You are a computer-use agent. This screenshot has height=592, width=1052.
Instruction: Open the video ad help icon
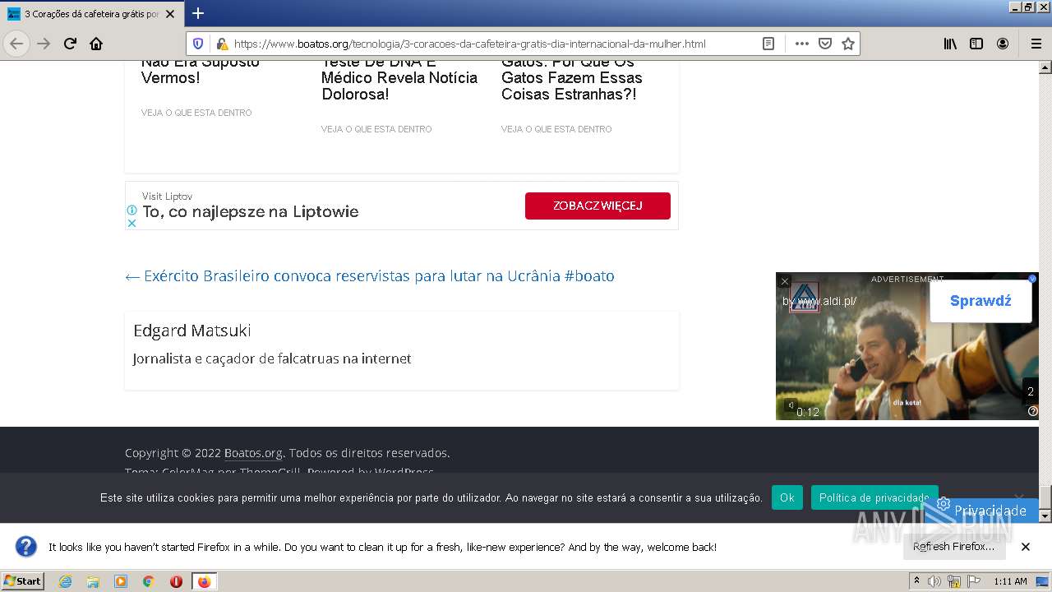click(x=1033, y=412)
